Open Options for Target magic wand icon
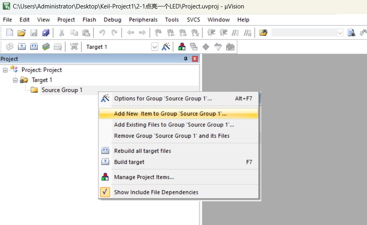Screen dimensions: 367x225 (166, 47)
